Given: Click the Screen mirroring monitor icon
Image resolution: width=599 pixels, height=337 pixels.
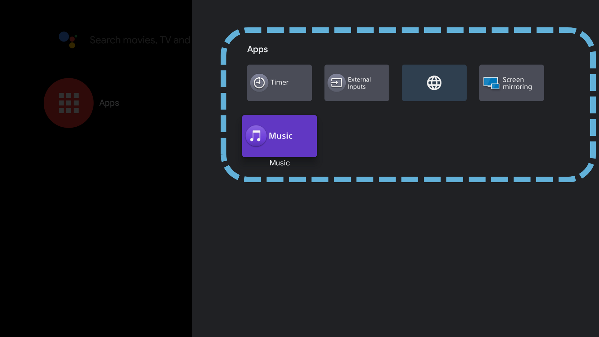Looking at the screenshot, I should [x=491, y=83].
